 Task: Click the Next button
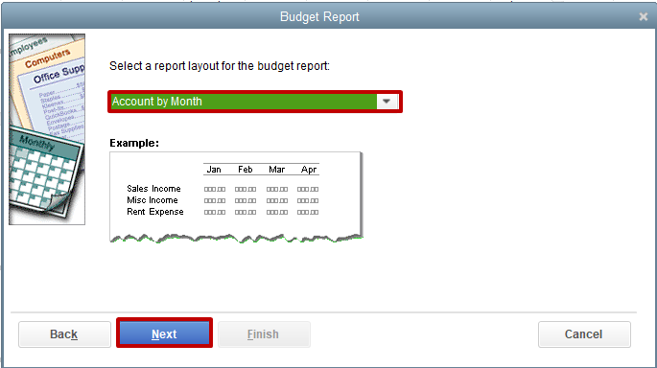coord(164,333)
